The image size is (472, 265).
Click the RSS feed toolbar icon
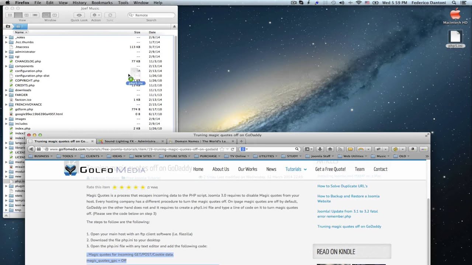pyautogui.click(x=340, y=149)
